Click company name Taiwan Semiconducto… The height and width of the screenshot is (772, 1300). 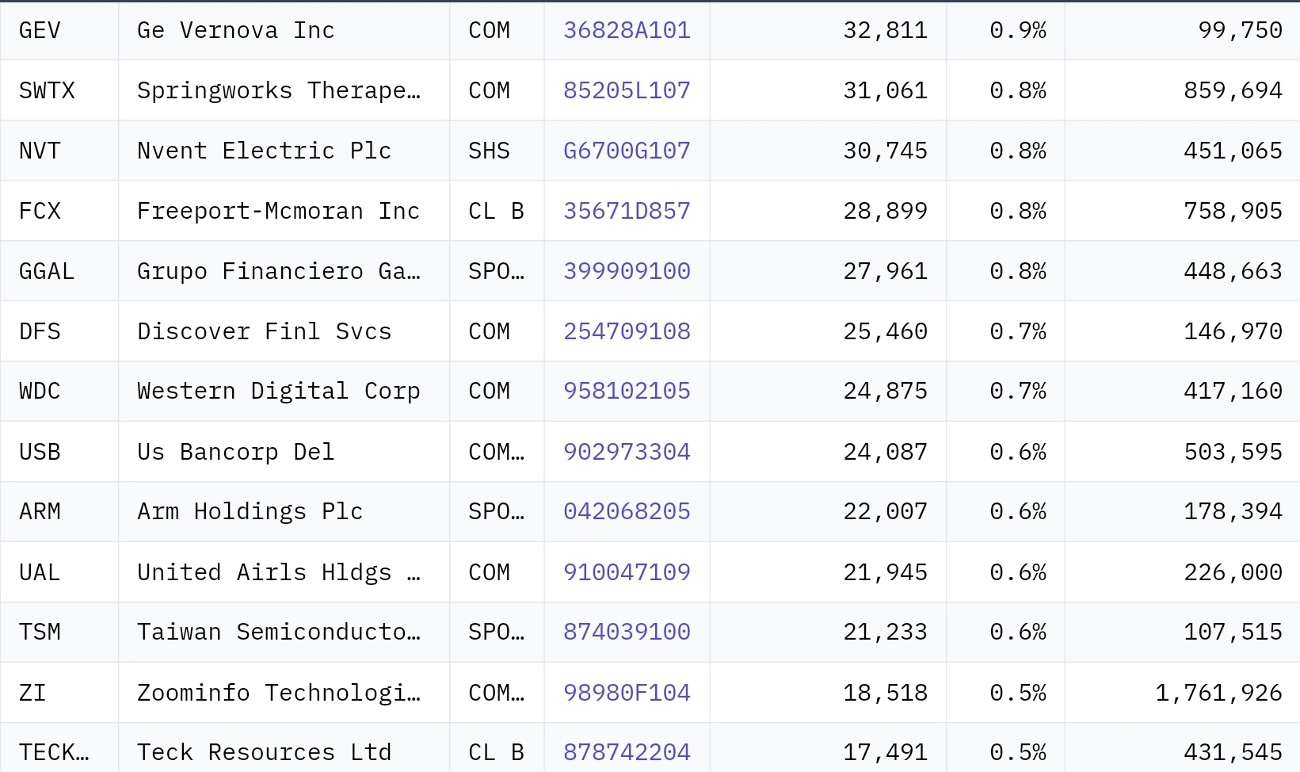tap(279, 632)
